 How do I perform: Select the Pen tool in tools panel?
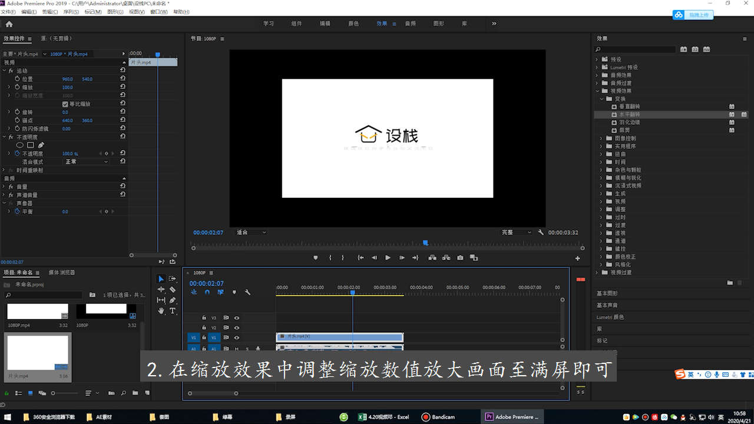coord(173,300)
